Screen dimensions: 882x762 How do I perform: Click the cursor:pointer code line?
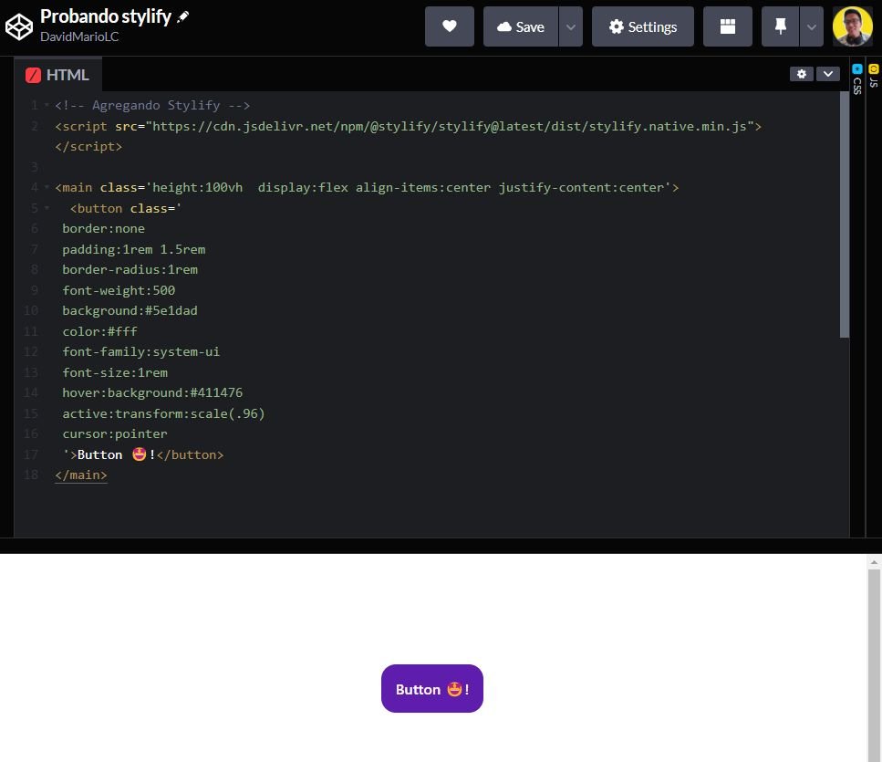[115, 433]
